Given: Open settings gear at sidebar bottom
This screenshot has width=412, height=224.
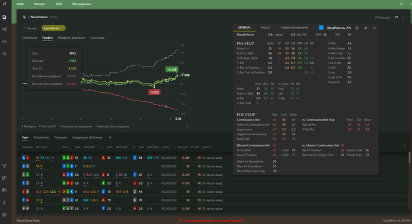Looking at the screenshot, I should pos(5,215).
